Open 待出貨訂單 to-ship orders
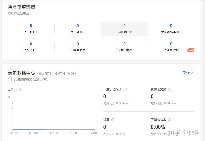 click(x=78, y=29)
